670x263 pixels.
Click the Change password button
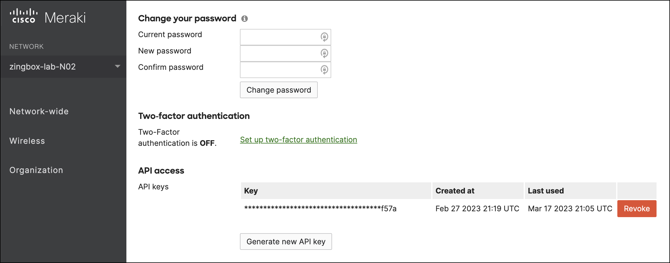pyautogui.click(x=279, y=90)
